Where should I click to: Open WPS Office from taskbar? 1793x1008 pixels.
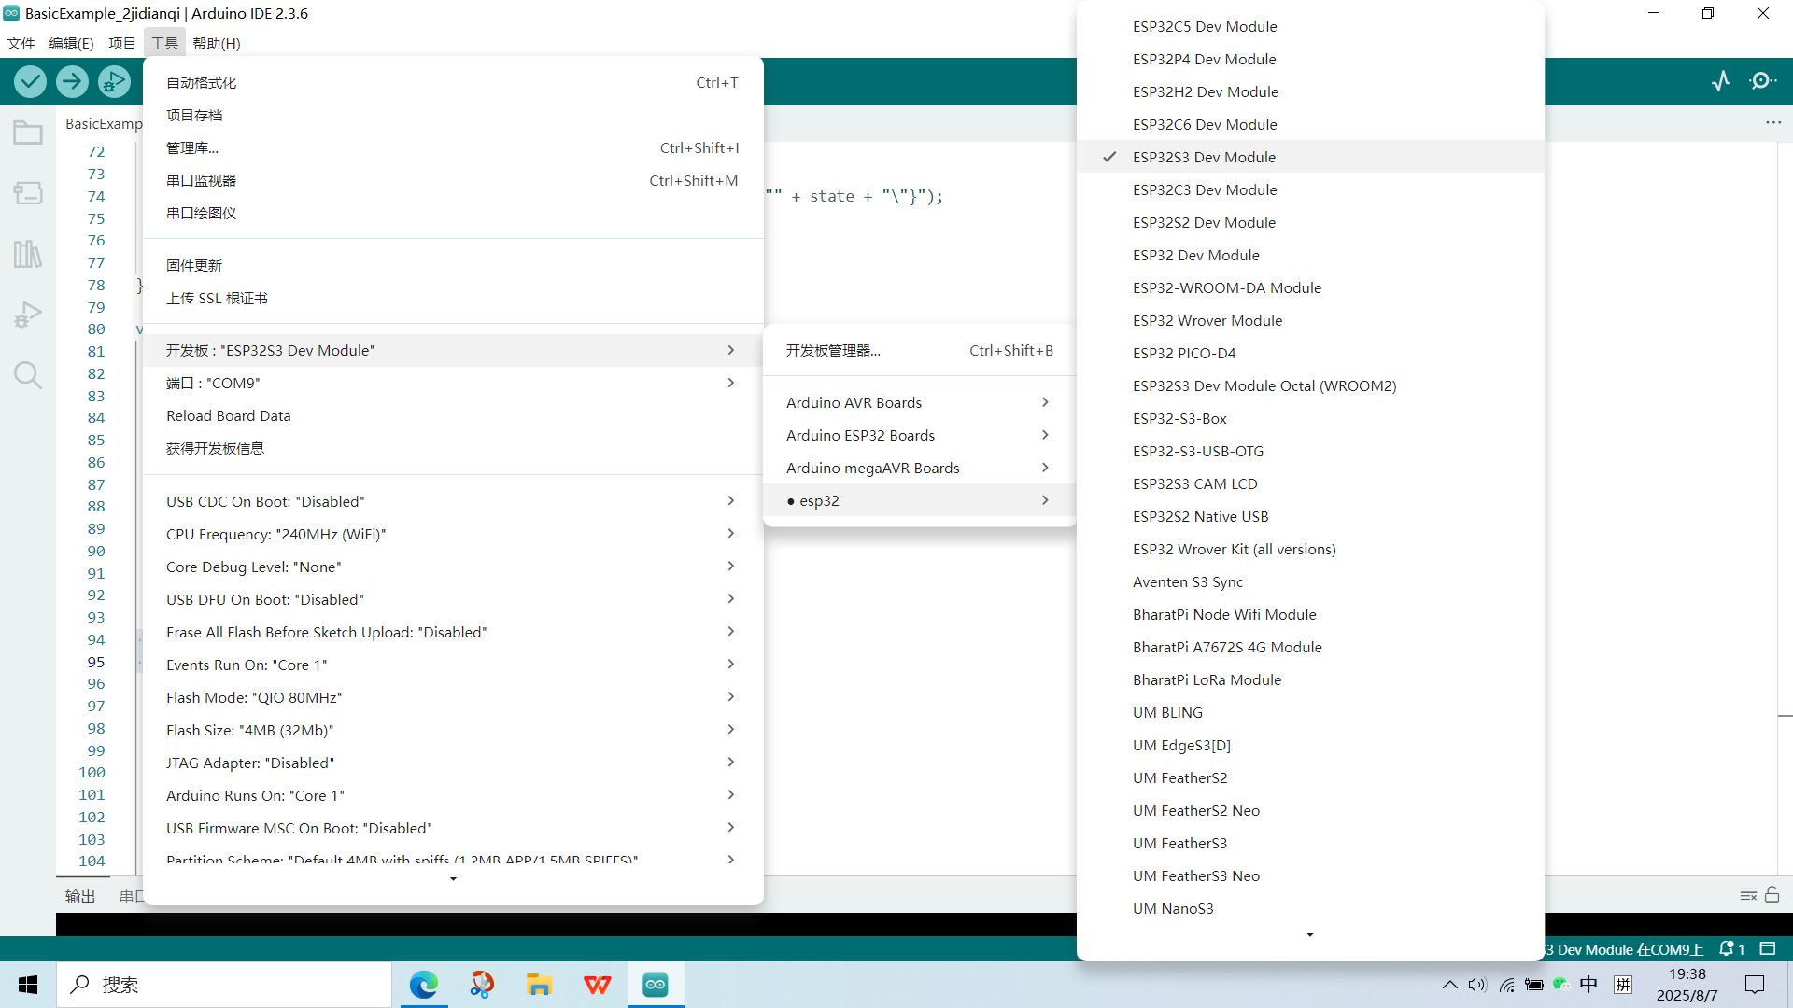(x=597, y=985)
